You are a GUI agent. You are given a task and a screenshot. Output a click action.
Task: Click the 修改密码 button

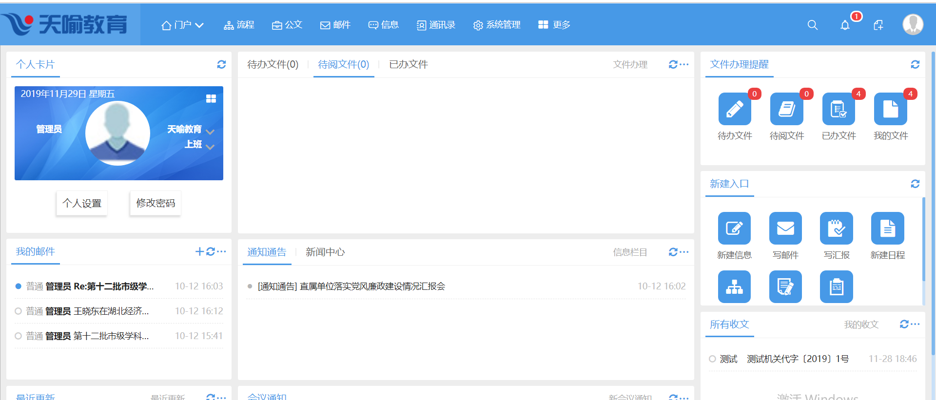coord(156,203)
